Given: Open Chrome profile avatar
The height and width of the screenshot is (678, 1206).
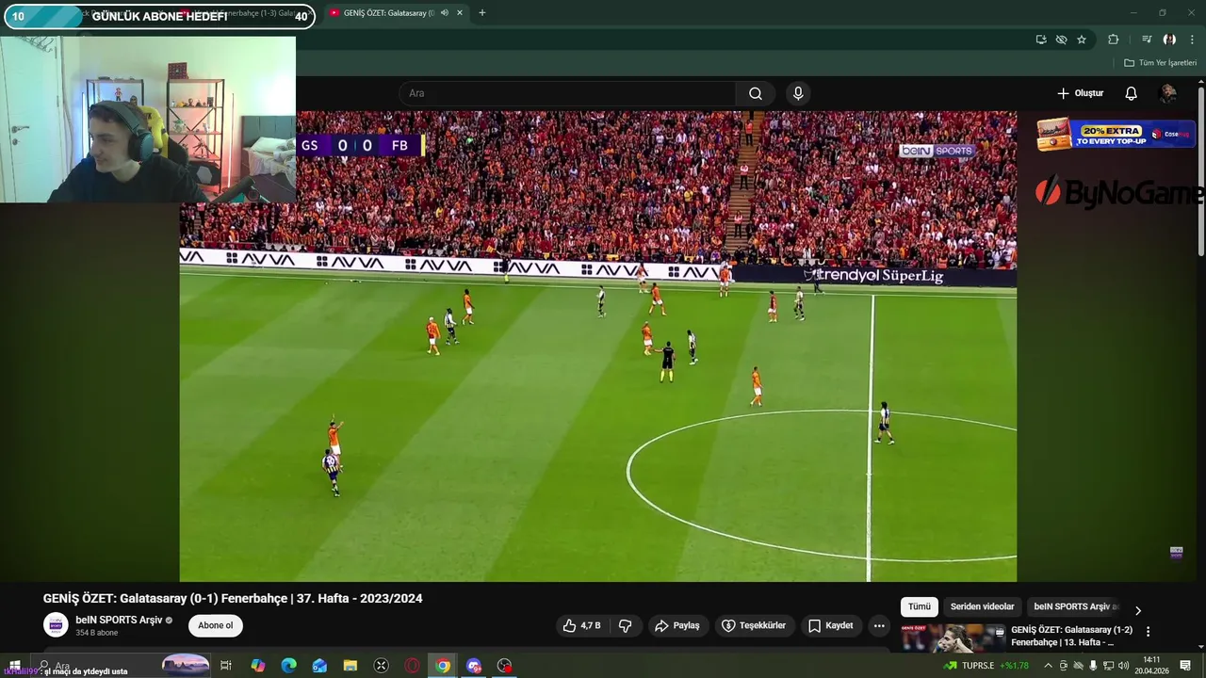Looking at the screenshot, I should point(1169,40).
